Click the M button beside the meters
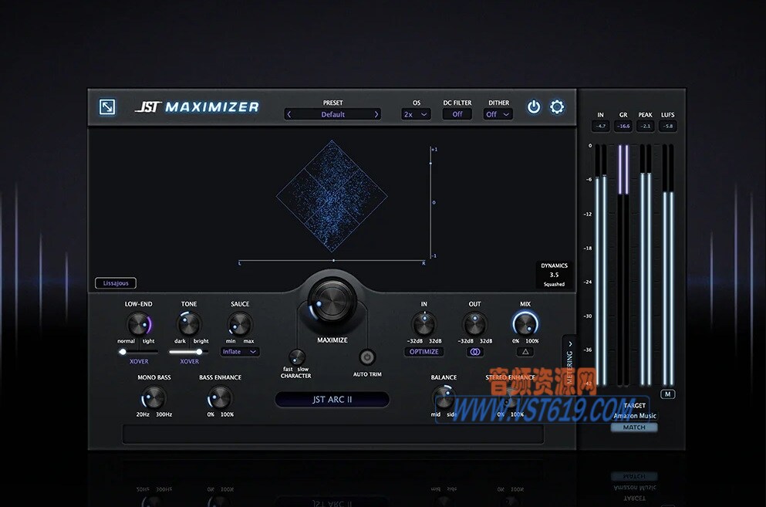This screenshot has height=507, width=766. pyautogui.click(x=668, y=393)
